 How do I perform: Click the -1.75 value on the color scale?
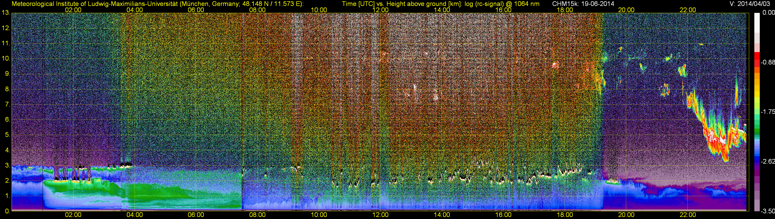point(768,112)
